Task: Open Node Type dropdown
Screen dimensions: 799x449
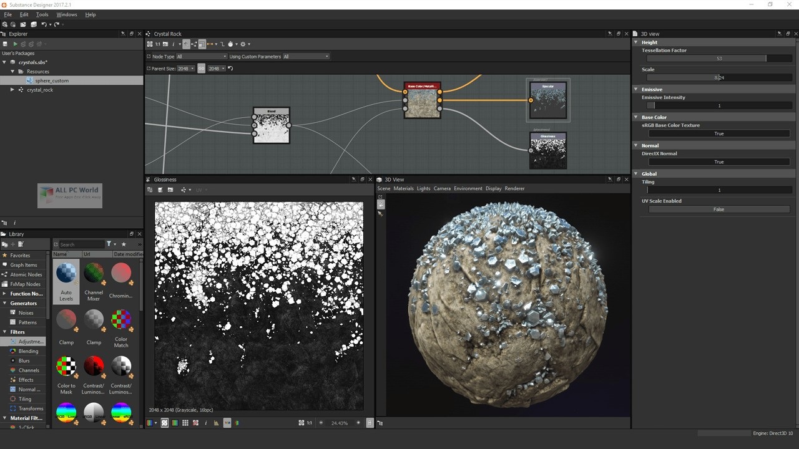Action: 201,56
